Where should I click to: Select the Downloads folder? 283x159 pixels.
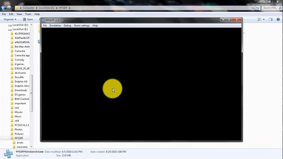pyautogui.click(x=21, y=90)
